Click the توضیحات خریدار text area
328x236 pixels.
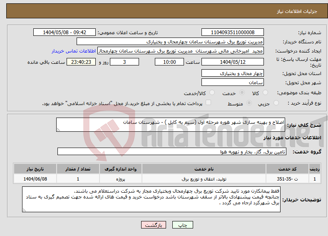click(x=151, y=199)
